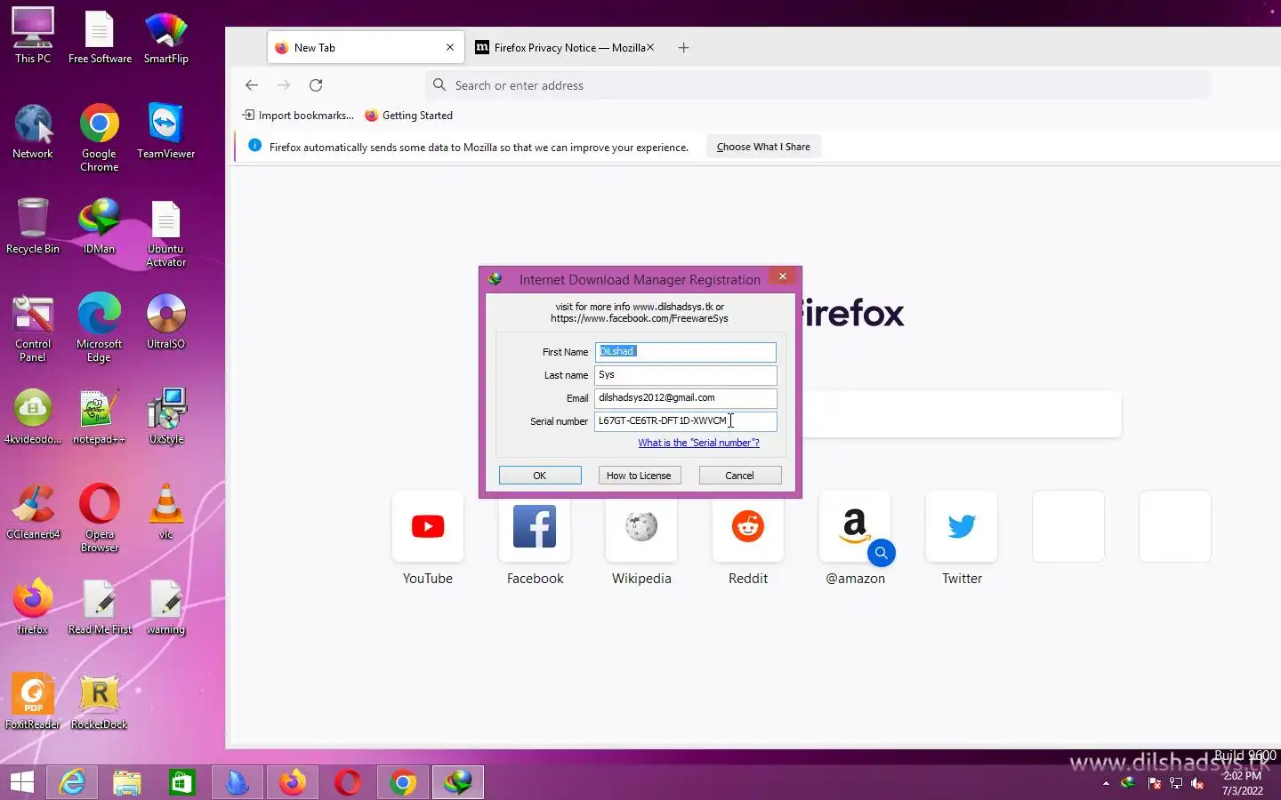
Task: Switch to Chrome in the taskbar
Action: tap(403, 782)
